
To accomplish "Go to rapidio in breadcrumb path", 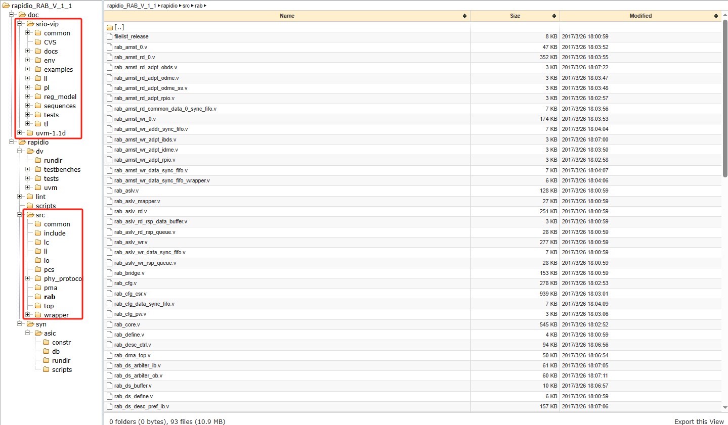I will coord(169,6).
